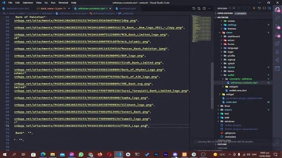The width and height of the screenshot is (282, 158).
Task: Open the Source Control view
Action: [x=277, y=26]
